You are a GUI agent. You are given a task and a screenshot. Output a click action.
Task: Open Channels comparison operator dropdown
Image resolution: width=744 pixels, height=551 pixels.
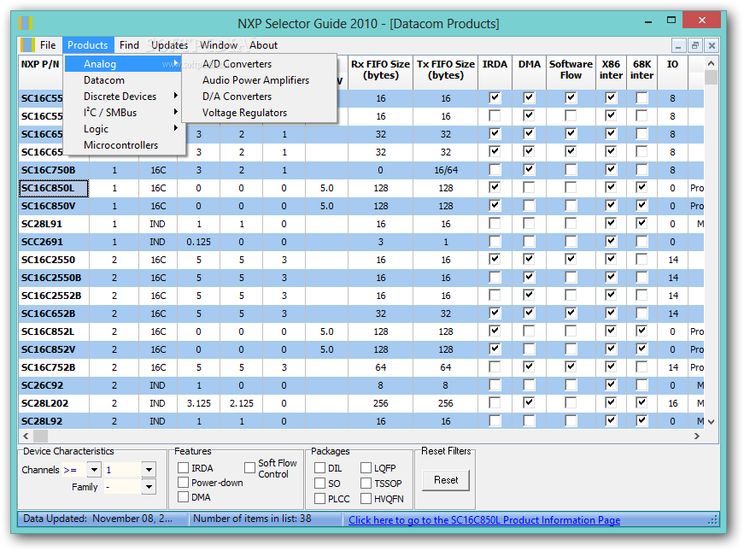[94, 470]
